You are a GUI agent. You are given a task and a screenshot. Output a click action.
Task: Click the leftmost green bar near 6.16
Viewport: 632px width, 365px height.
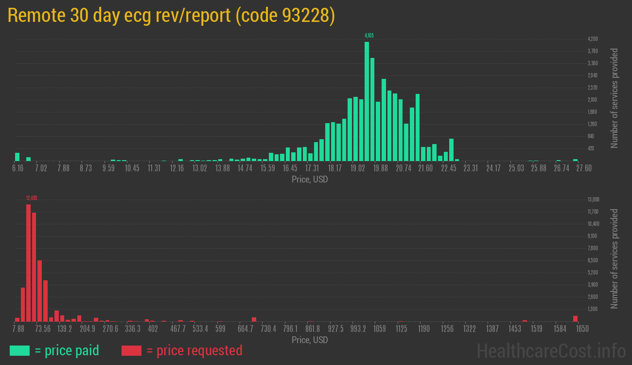point(18,158)
